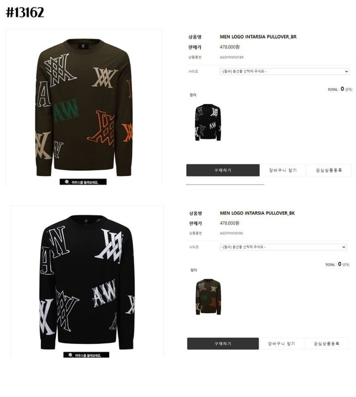
Task: Select the black color thumbnail
Action: tap(208, 122)
